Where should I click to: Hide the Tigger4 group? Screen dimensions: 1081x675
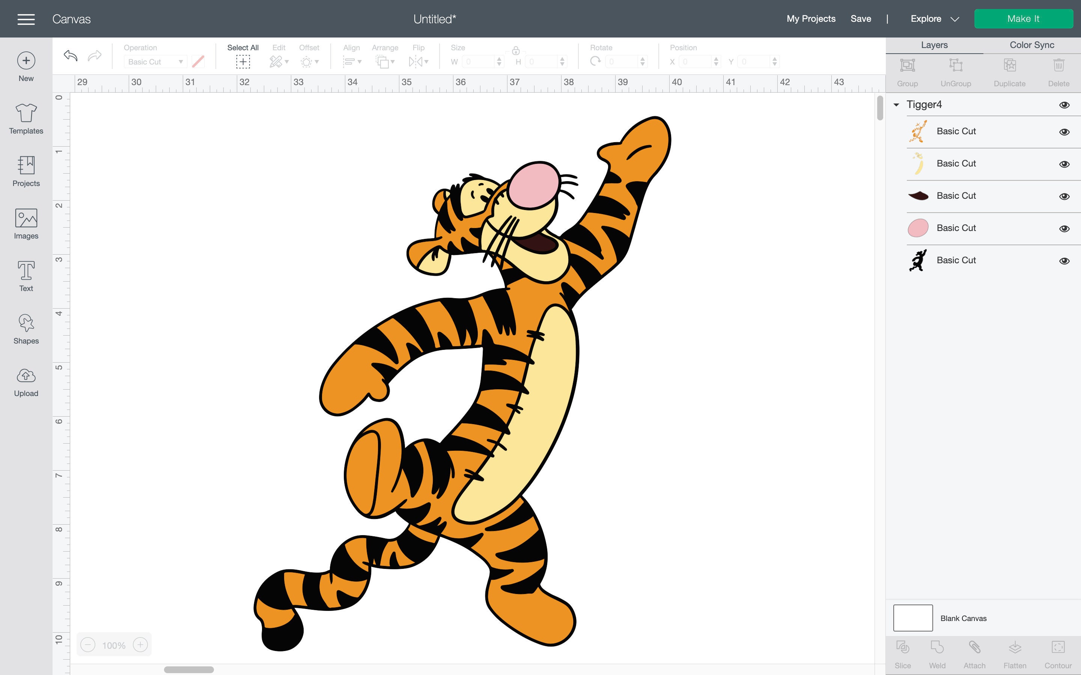1064,105
